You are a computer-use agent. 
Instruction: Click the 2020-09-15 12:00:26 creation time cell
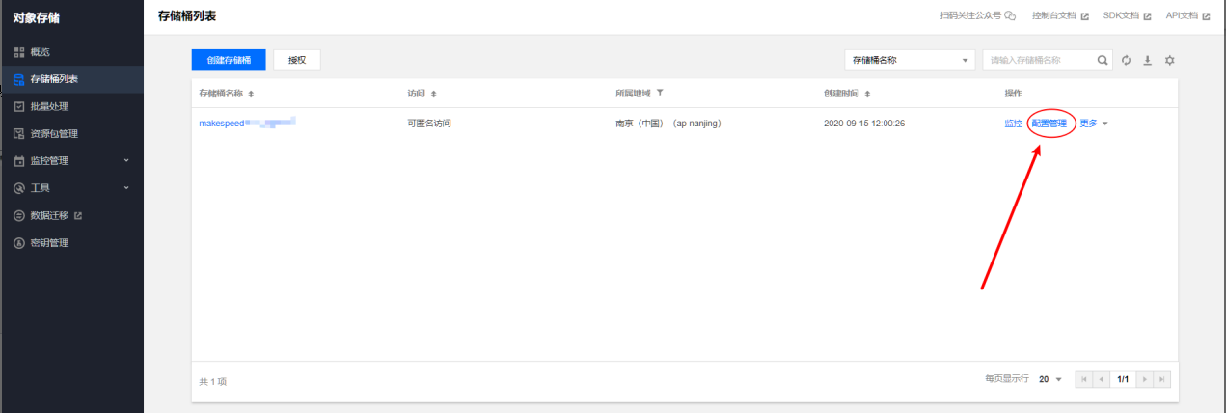pyautogui.click(x=864, y=124)
